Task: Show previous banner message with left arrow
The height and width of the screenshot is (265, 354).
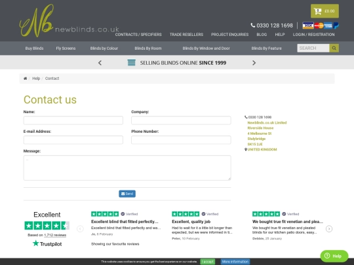Action: tap(100, 63)
